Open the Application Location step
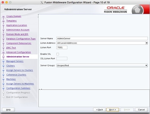This screenshot has height=114, width=150. (x=17, y=25)
